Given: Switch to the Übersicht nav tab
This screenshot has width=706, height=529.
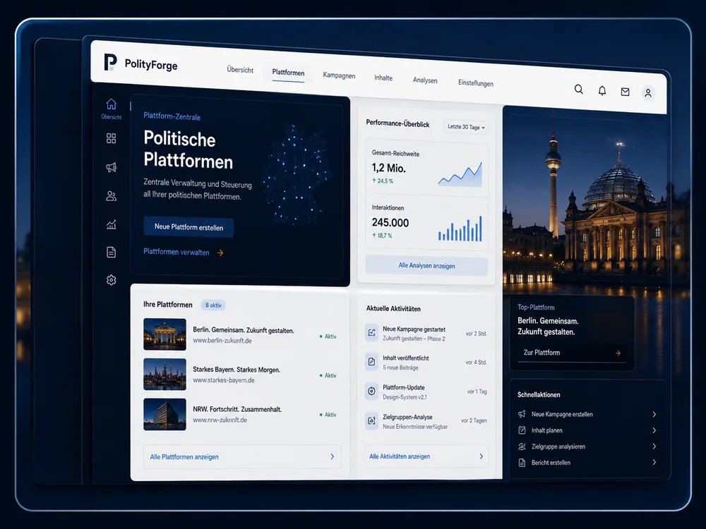Looking at the screenshot, I should (x=240, y=70).
